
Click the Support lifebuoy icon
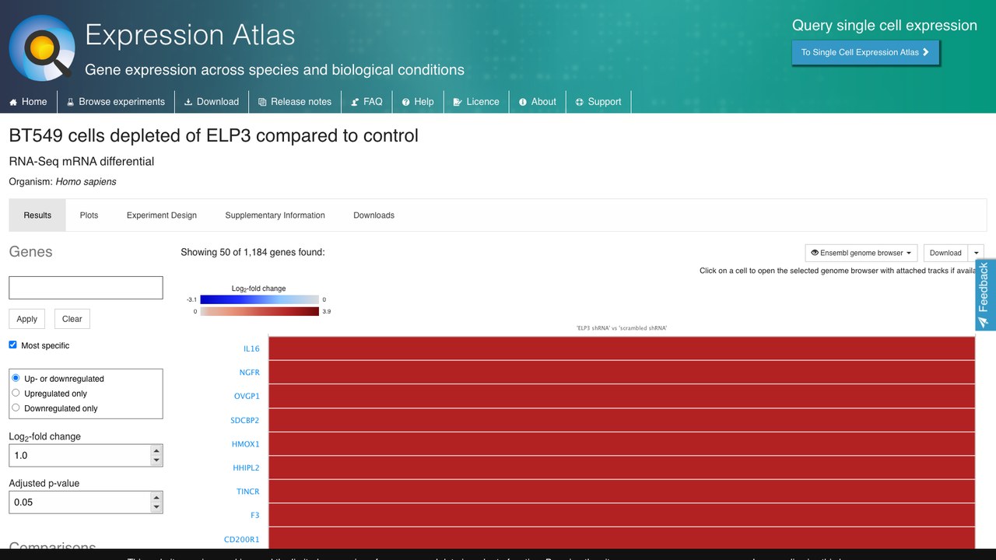coord(580,102)
